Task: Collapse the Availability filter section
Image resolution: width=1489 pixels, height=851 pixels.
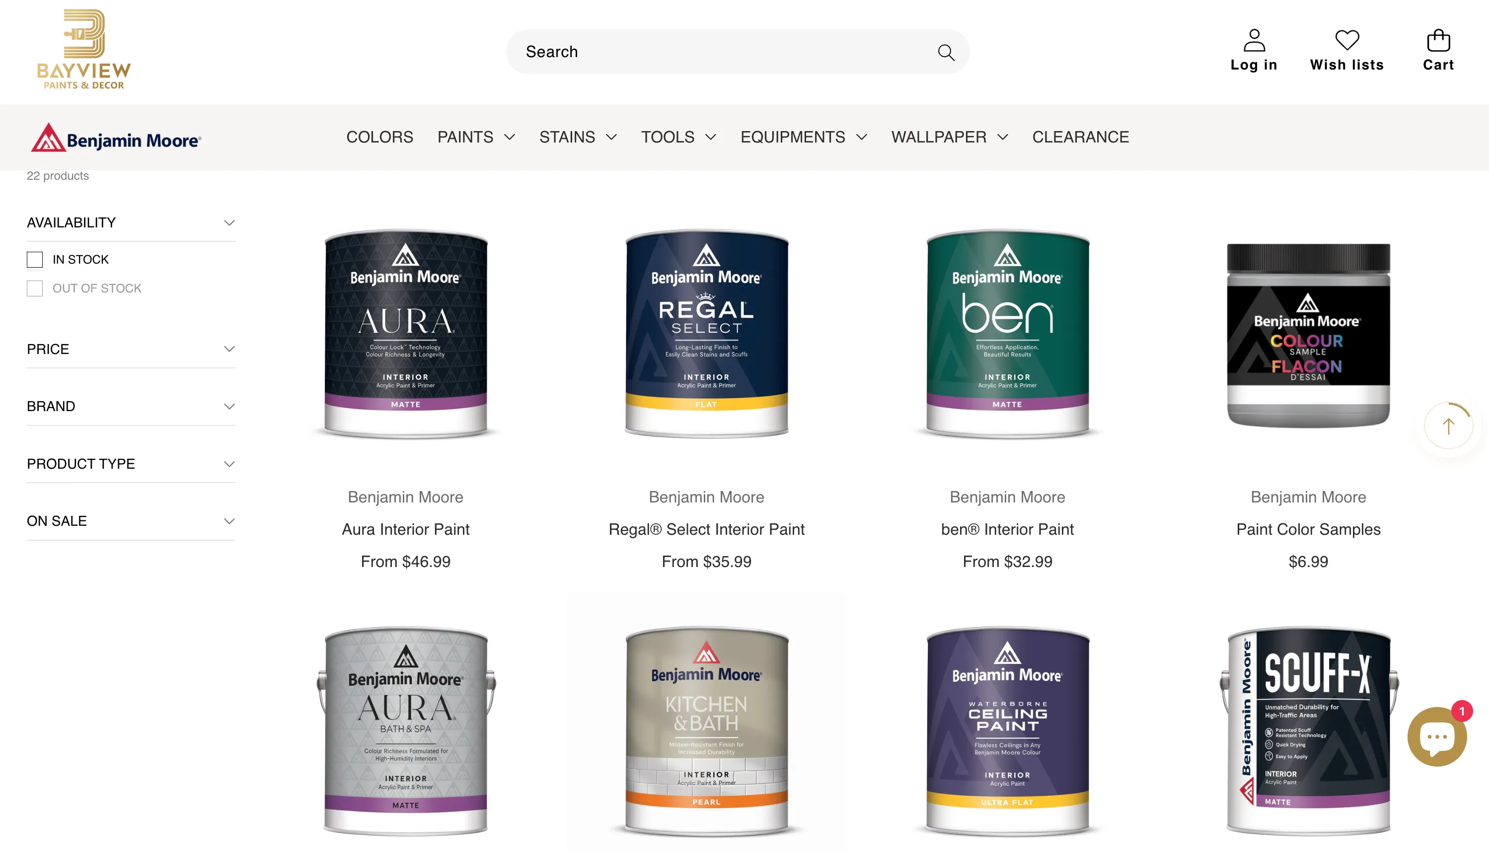Action: pos(131,223)
